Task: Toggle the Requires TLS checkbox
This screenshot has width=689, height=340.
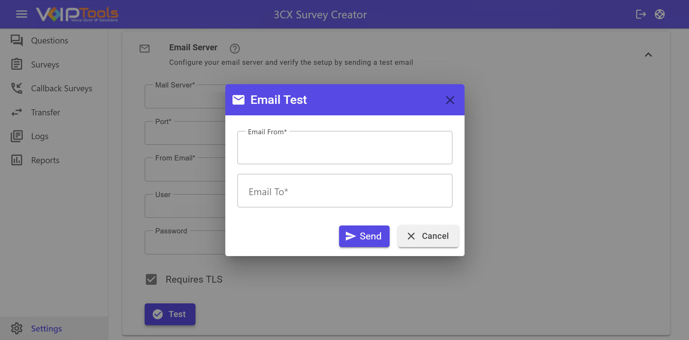Action: click(151, 279)
